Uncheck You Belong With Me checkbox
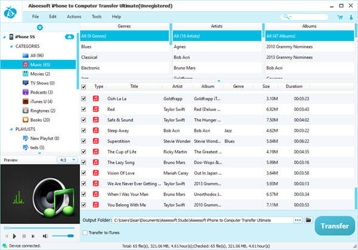The height and width of the screenshot is (250, 358). point(84,205)
